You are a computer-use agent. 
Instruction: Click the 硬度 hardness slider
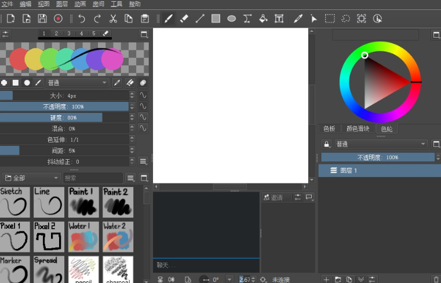tap(64, 117)
